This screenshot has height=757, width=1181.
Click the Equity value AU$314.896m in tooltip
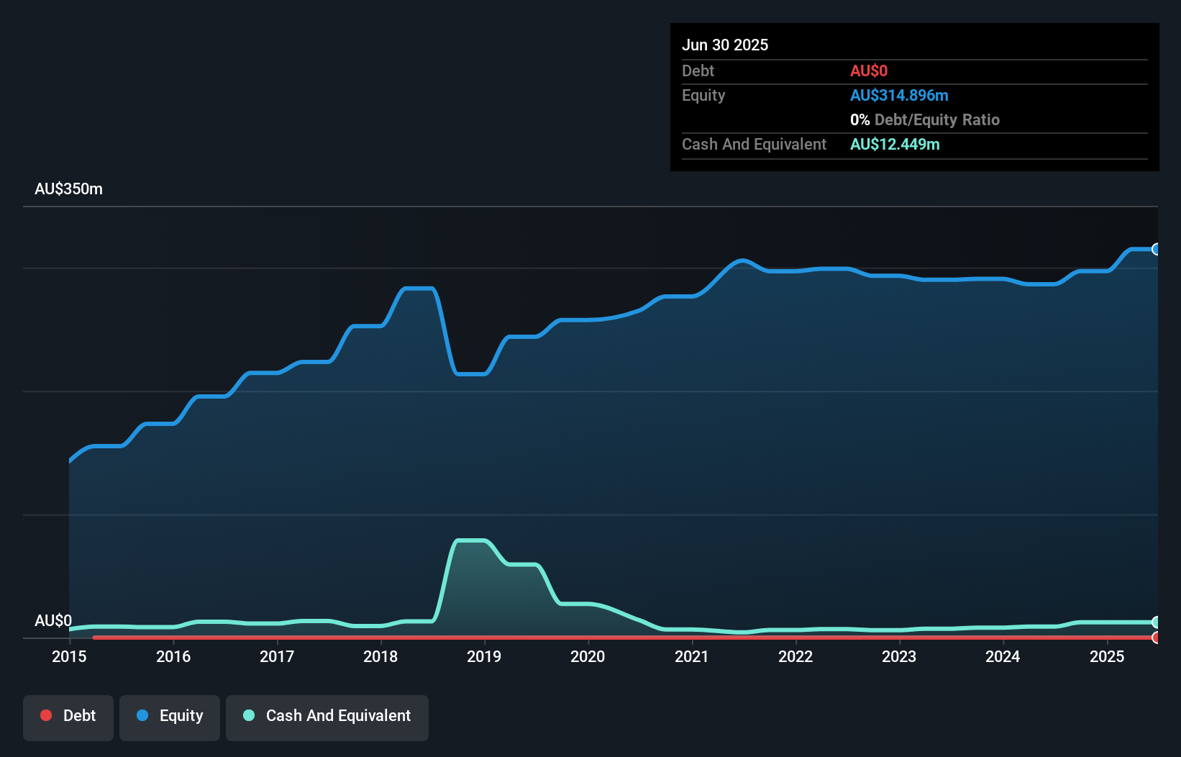899,95
